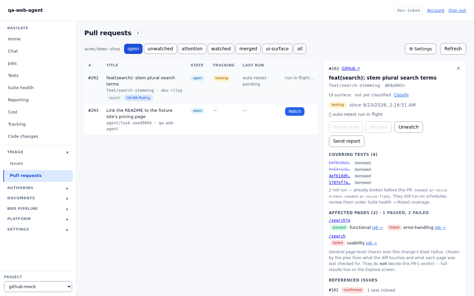Click the info icon beside Pull requests heading
The width and height of the screenshot is (474, 296).
click(138, 33)
